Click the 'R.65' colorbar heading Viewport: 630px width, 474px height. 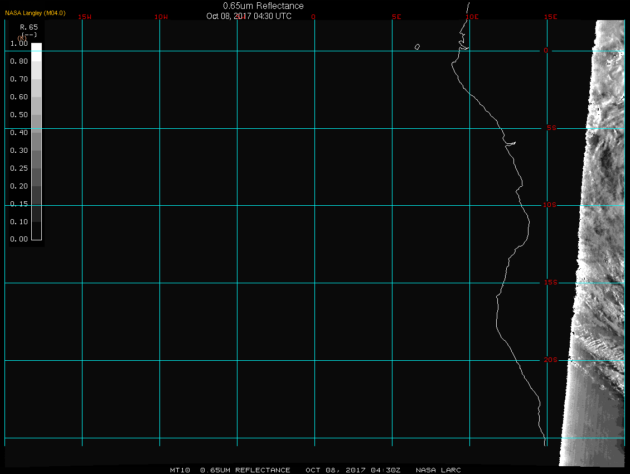pyautogui.click(x=29, y=27)
